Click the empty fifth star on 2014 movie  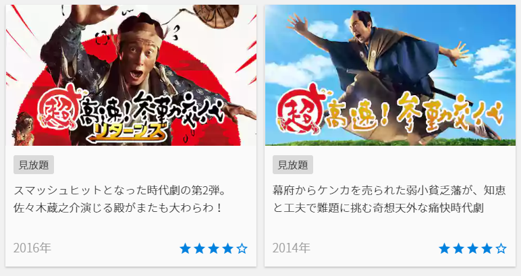pyautogui.click(x=501, y=248)
